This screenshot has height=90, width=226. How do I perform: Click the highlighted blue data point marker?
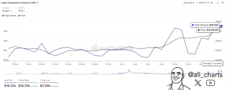(x=221, y=26)
